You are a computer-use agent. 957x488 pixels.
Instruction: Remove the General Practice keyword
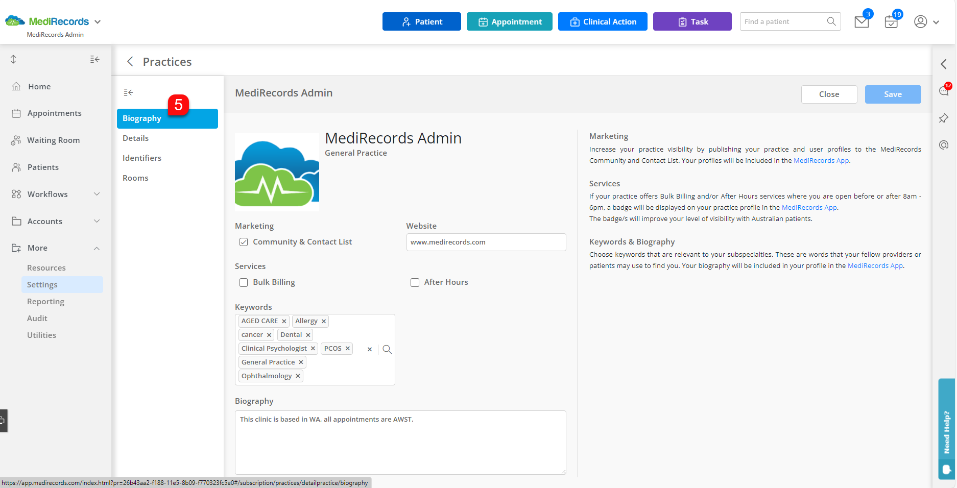[301, 362]
